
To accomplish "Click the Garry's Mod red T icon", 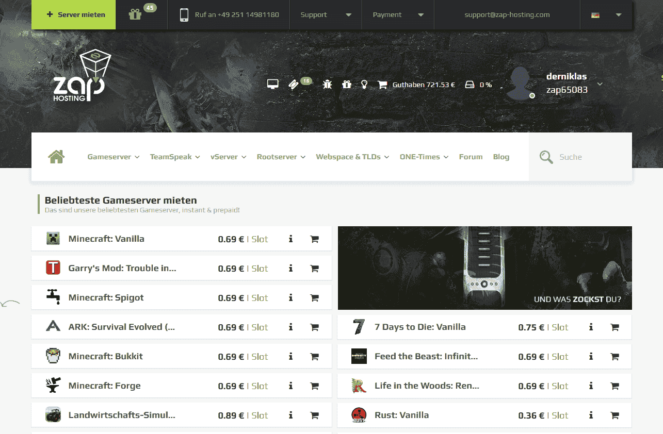I will (x=53, y=268).
